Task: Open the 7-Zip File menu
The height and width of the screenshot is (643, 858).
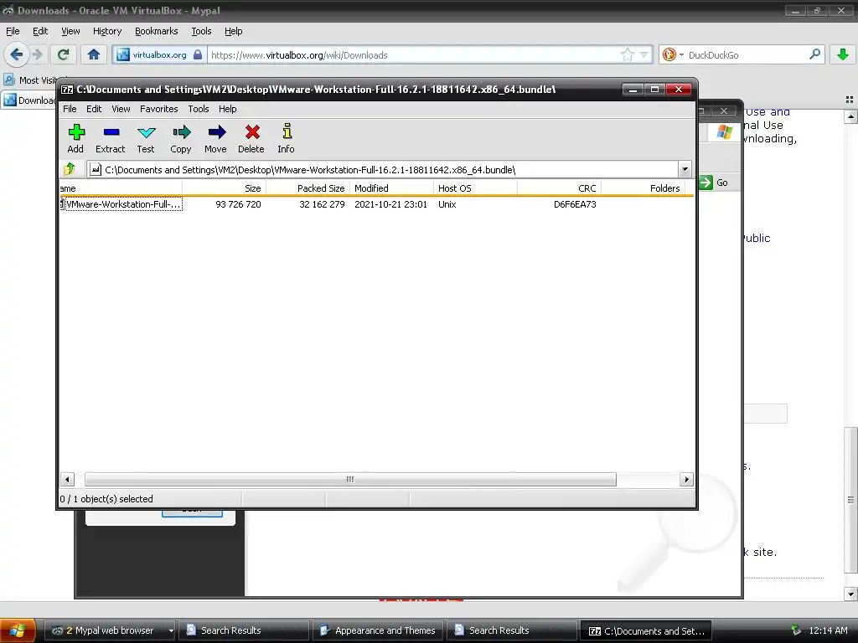Action: [x=70, y=109]
